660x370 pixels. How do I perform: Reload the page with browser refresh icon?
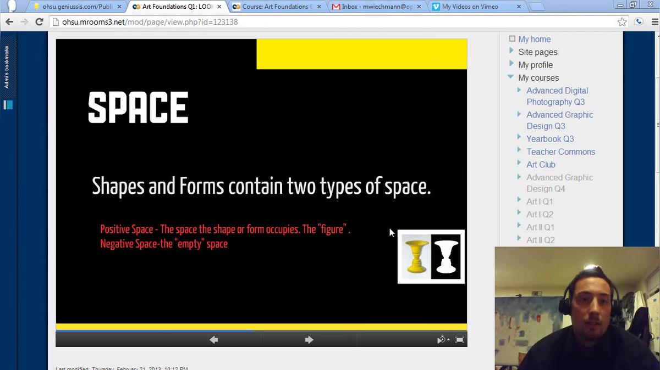coord(39,22)
